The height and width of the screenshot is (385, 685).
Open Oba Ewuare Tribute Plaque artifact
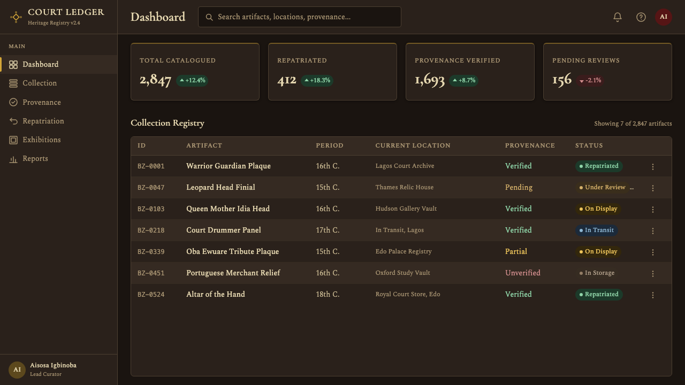pos(232,252)
